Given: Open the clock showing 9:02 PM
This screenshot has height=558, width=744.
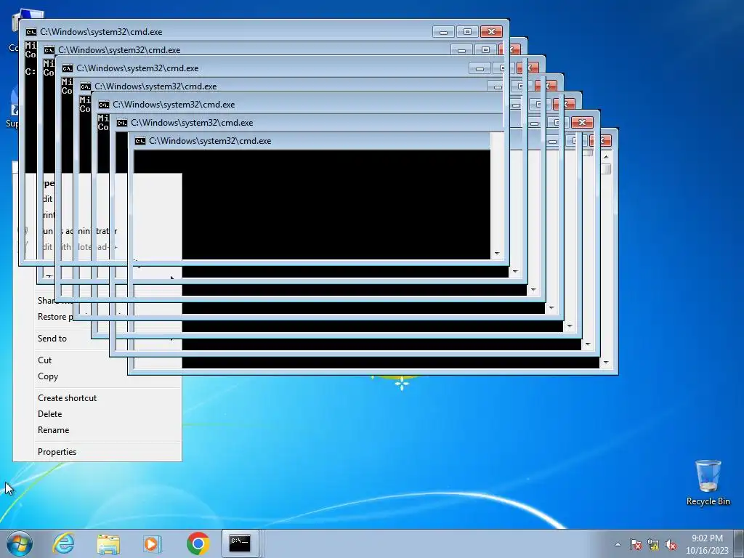Looking at the screenshot, I should [x=707, y=544].
